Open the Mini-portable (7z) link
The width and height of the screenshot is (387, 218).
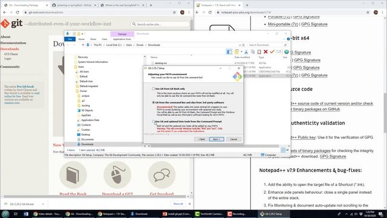click(x=283, y=24)
